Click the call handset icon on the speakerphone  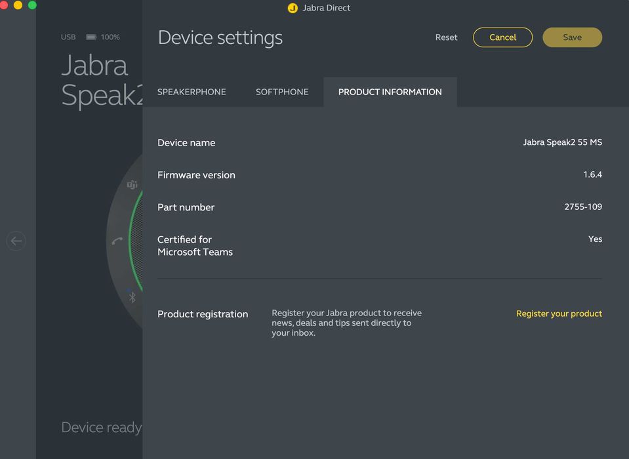coord(117,241)
